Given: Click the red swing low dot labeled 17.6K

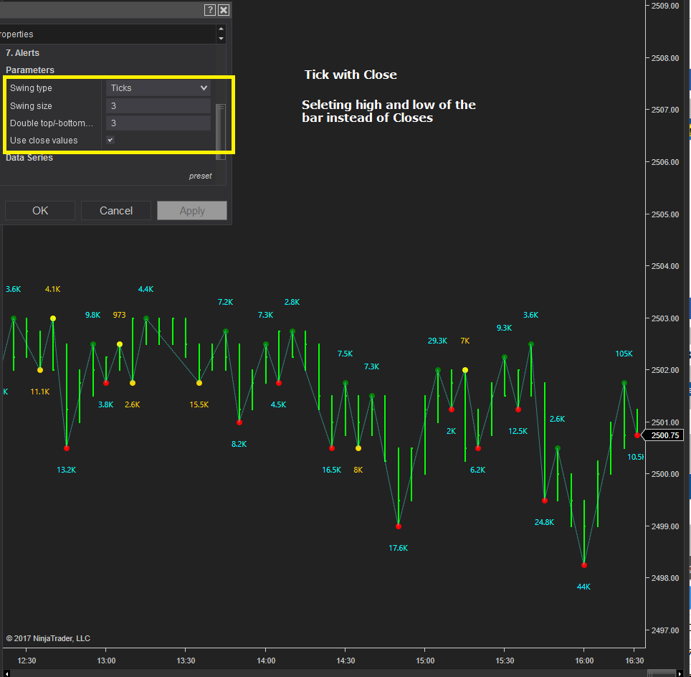Looking at the screenshot, I should pos(399,526).
